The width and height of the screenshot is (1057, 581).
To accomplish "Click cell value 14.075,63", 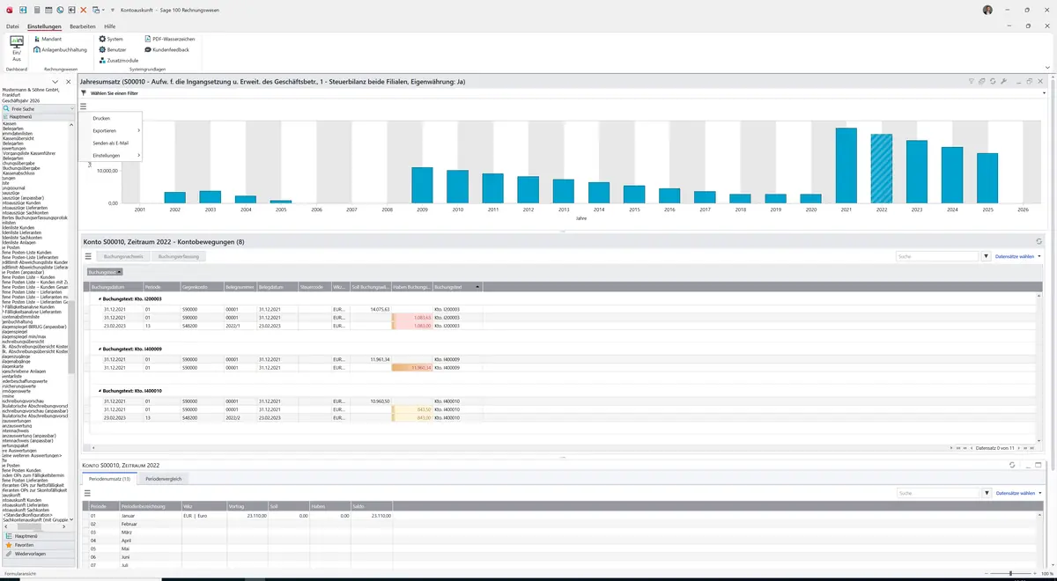I will 380,310.
